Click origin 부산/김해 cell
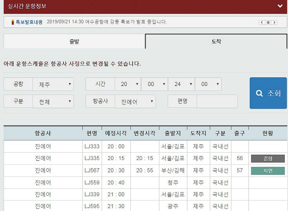The width and height of the screenshot is (288, 211). [173, 170]
